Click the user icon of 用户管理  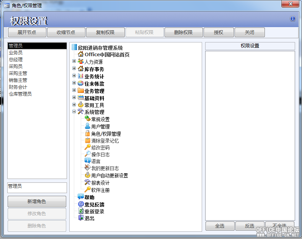point(87,126)
